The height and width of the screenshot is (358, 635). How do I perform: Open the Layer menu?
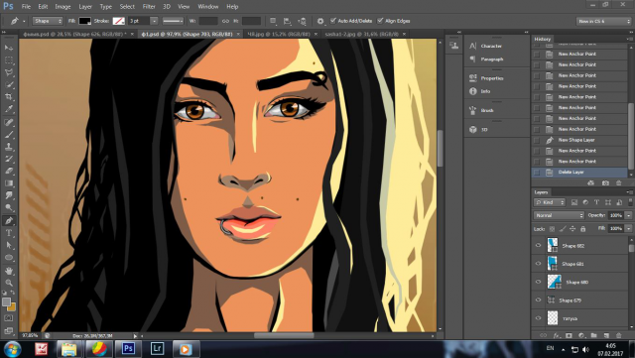tap(85, 7)
